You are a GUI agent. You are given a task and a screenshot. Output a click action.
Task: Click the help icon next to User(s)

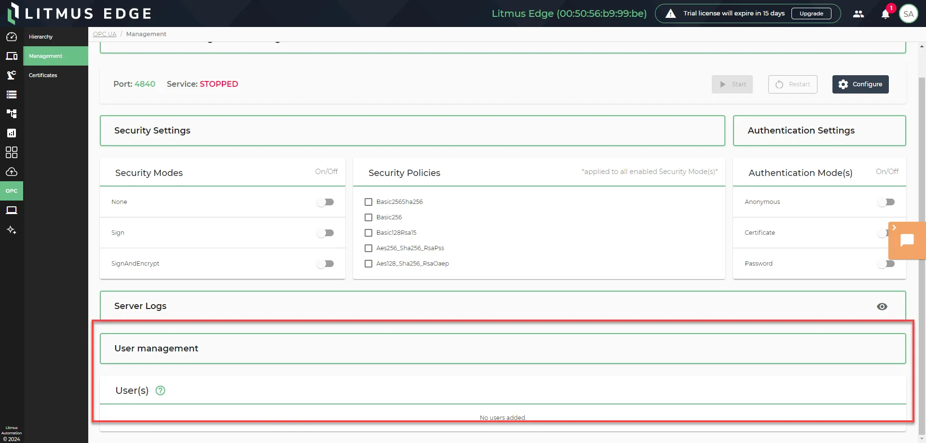tap(161, 390)
